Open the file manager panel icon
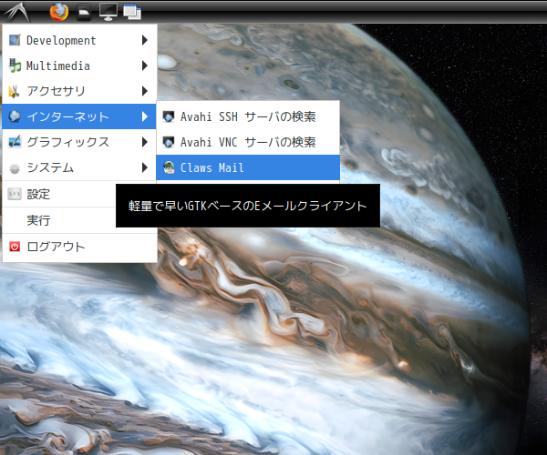The image size is (547, 455). [84, 13]
